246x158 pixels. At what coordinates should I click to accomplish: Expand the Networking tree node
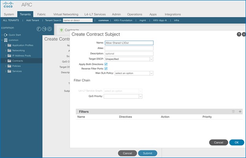(6, 51)
